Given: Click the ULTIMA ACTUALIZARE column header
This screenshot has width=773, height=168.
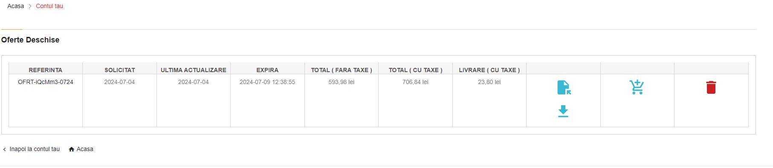Looking at the screenshot, I should coord(194,70).
